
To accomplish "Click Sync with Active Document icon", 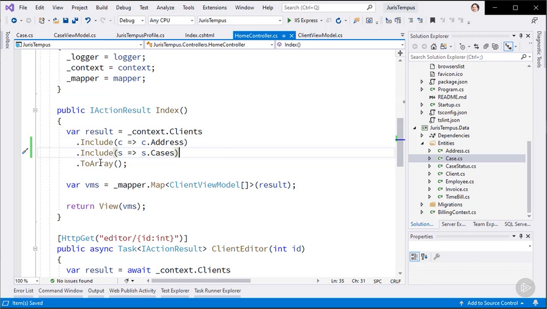I will click(x=476, y=47).
